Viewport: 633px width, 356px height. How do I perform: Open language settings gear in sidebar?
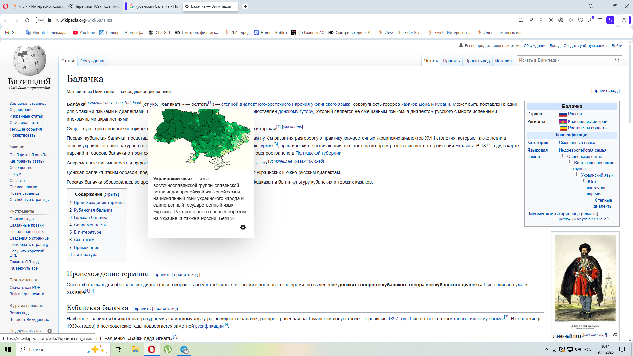pos(50,331)
